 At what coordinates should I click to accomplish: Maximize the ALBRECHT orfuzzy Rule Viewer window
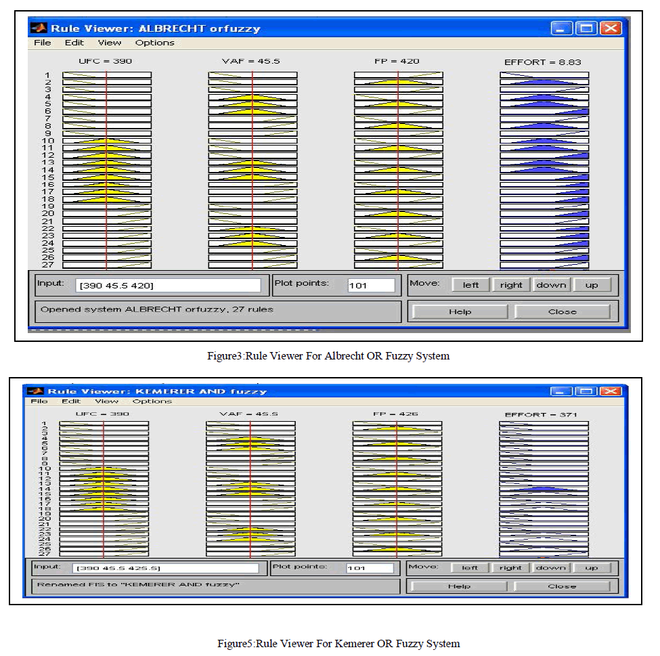click(586, 28)
